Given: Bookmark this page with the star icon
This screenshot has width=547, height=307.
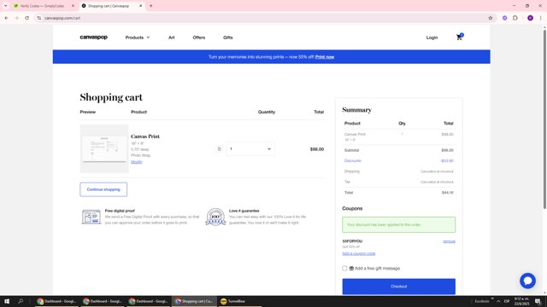Looking at the screenshot, I should [490, 18].
